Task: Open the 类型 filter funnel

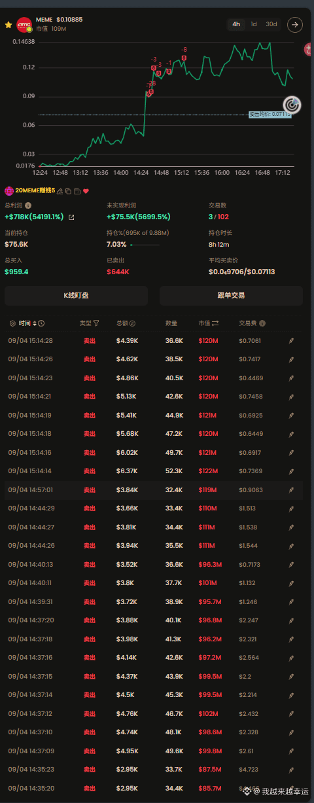Action: [x=96, y=323]
